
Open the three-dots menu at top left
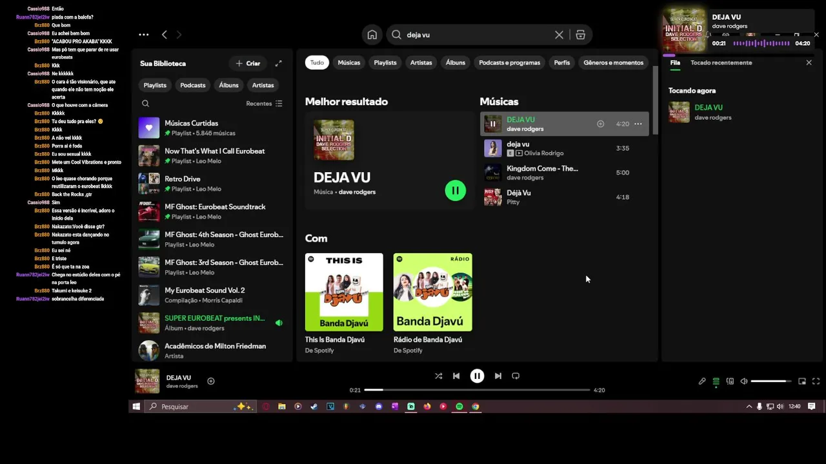(144, 35)
